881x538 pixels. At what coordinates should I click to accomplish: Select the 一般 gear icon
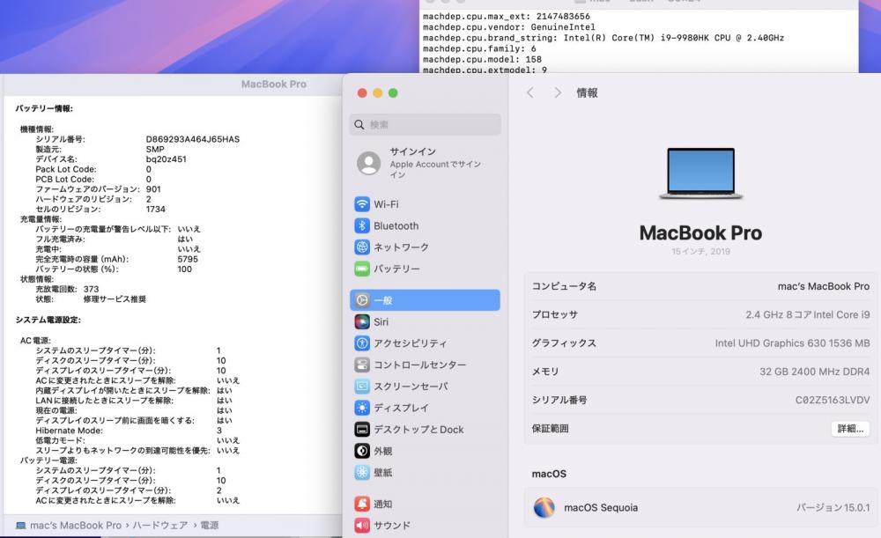362,300
